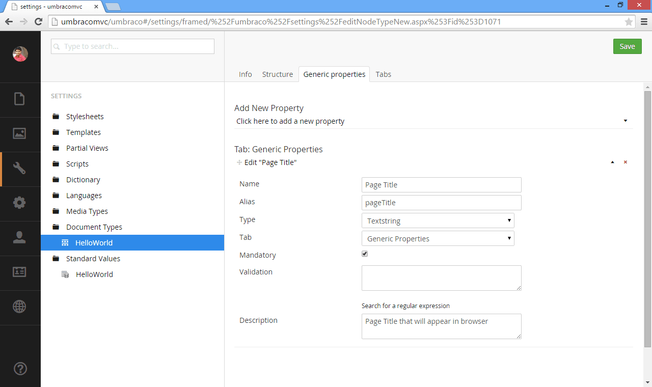Viewport: 652px width, 387px height.
Task: Open the Developer gear section icon
Action: click(x=20, y=203)
